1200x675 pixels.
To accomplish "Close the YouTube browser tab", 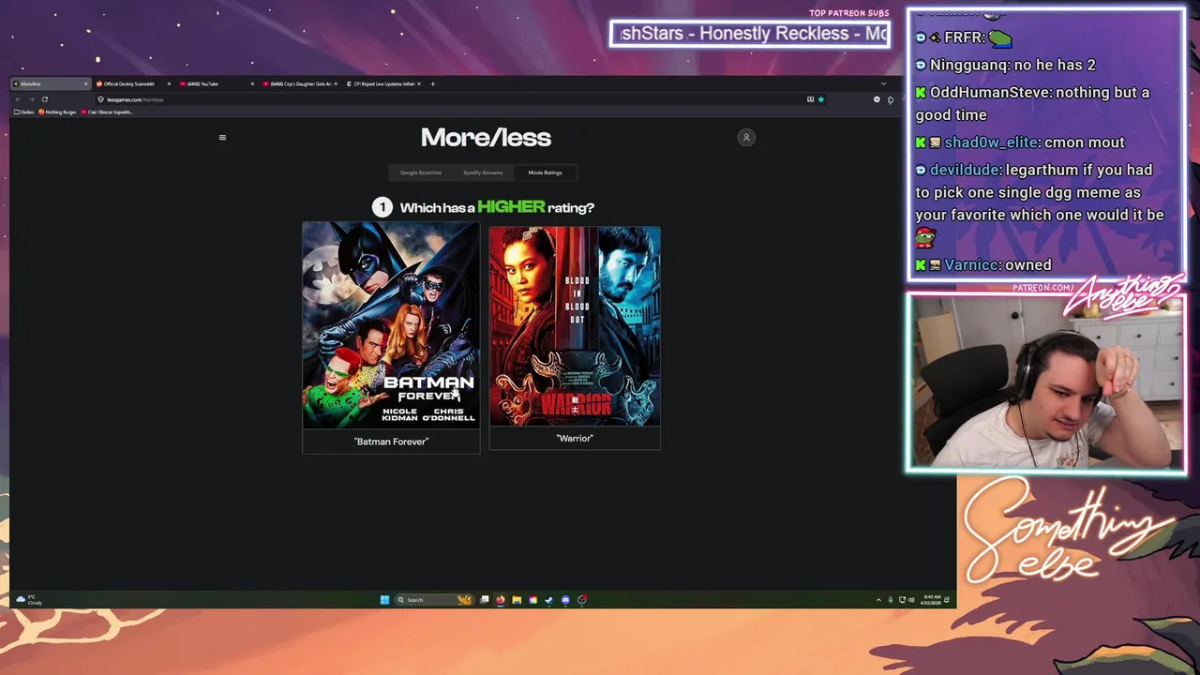I will [252, 84].
